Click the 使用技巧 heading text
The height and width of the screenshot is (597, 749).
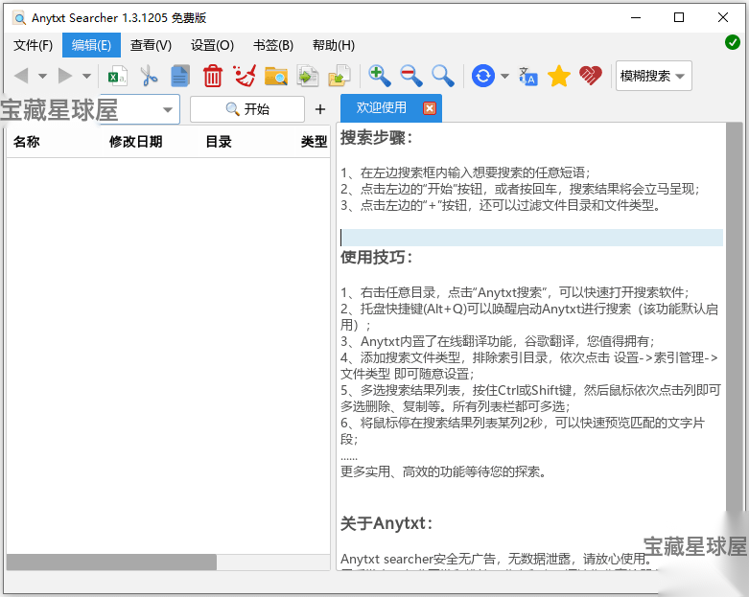376,257
